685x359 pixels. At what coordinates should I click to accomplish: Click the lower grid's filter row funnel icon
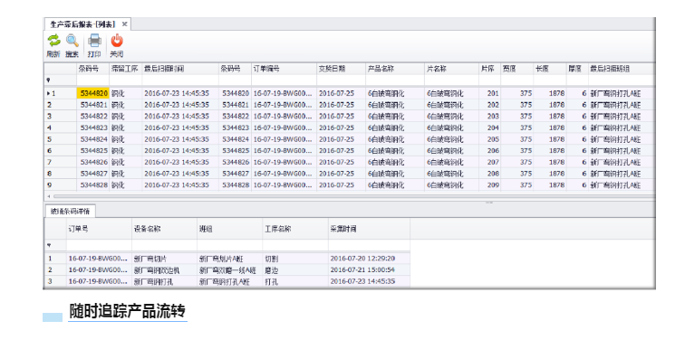49,245
